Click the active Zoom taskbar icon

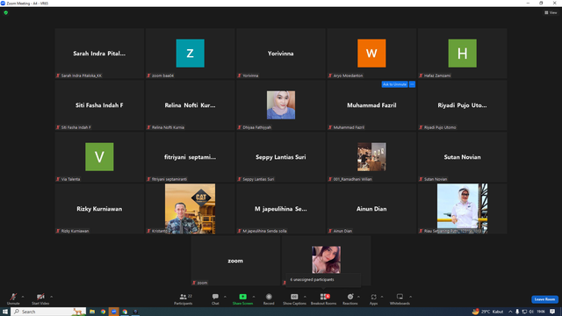click(113, 312)
